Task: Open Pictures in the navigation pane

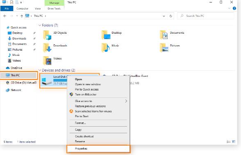Action: [x=15, y=49]
